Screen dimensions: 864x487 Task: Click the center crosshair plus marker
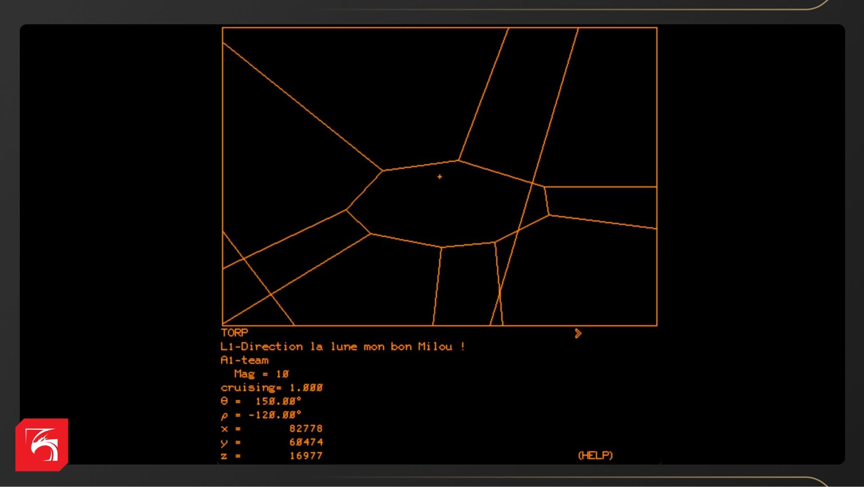click(x=440, y=177)
